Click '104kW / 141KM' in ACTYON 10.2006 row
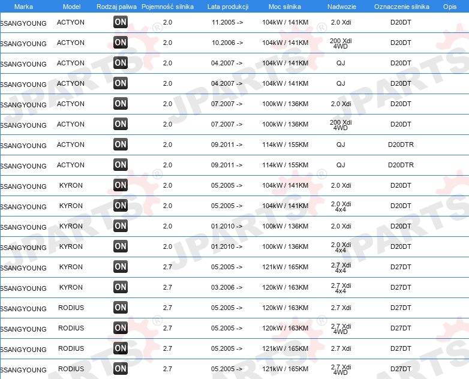 285,43
